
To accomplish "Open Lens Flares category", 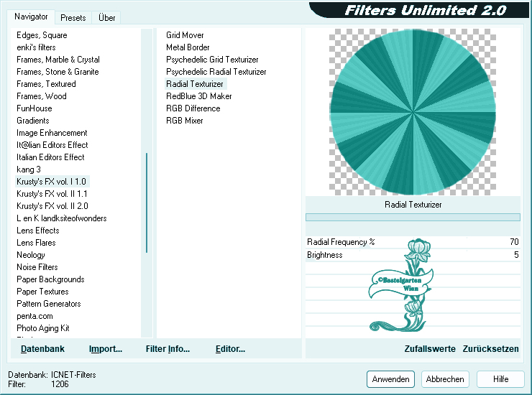I will click(36, 243).
